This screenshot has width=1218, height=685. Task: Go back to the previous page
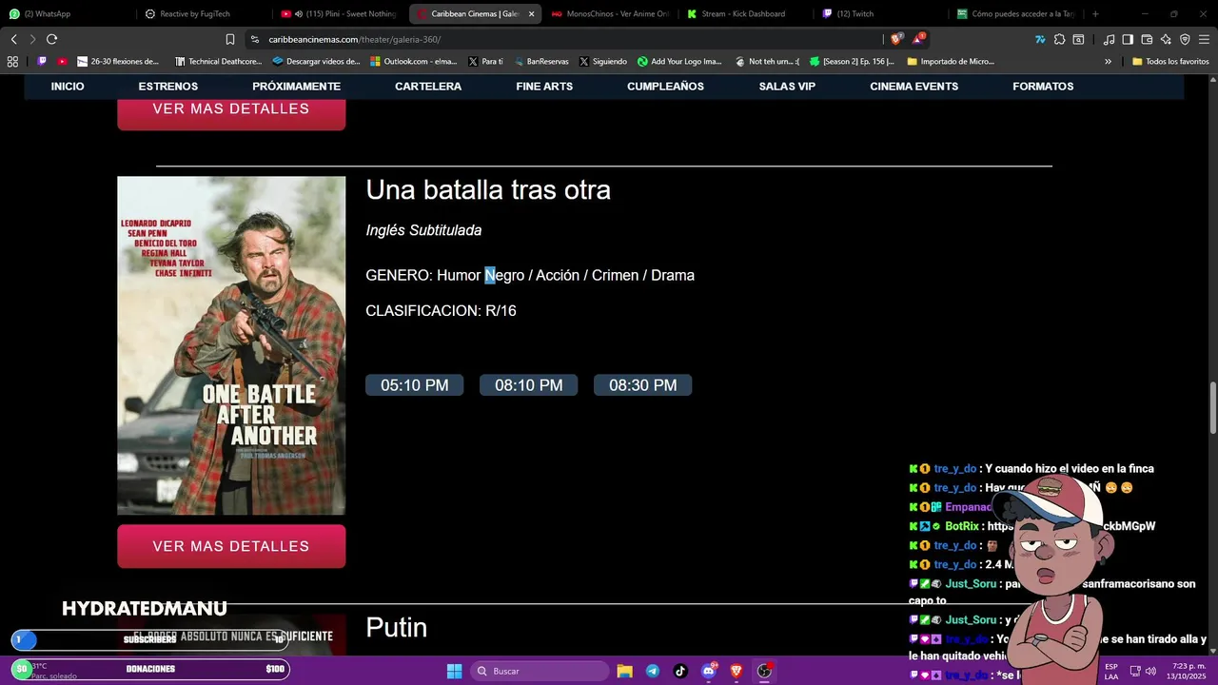[13, 39]
